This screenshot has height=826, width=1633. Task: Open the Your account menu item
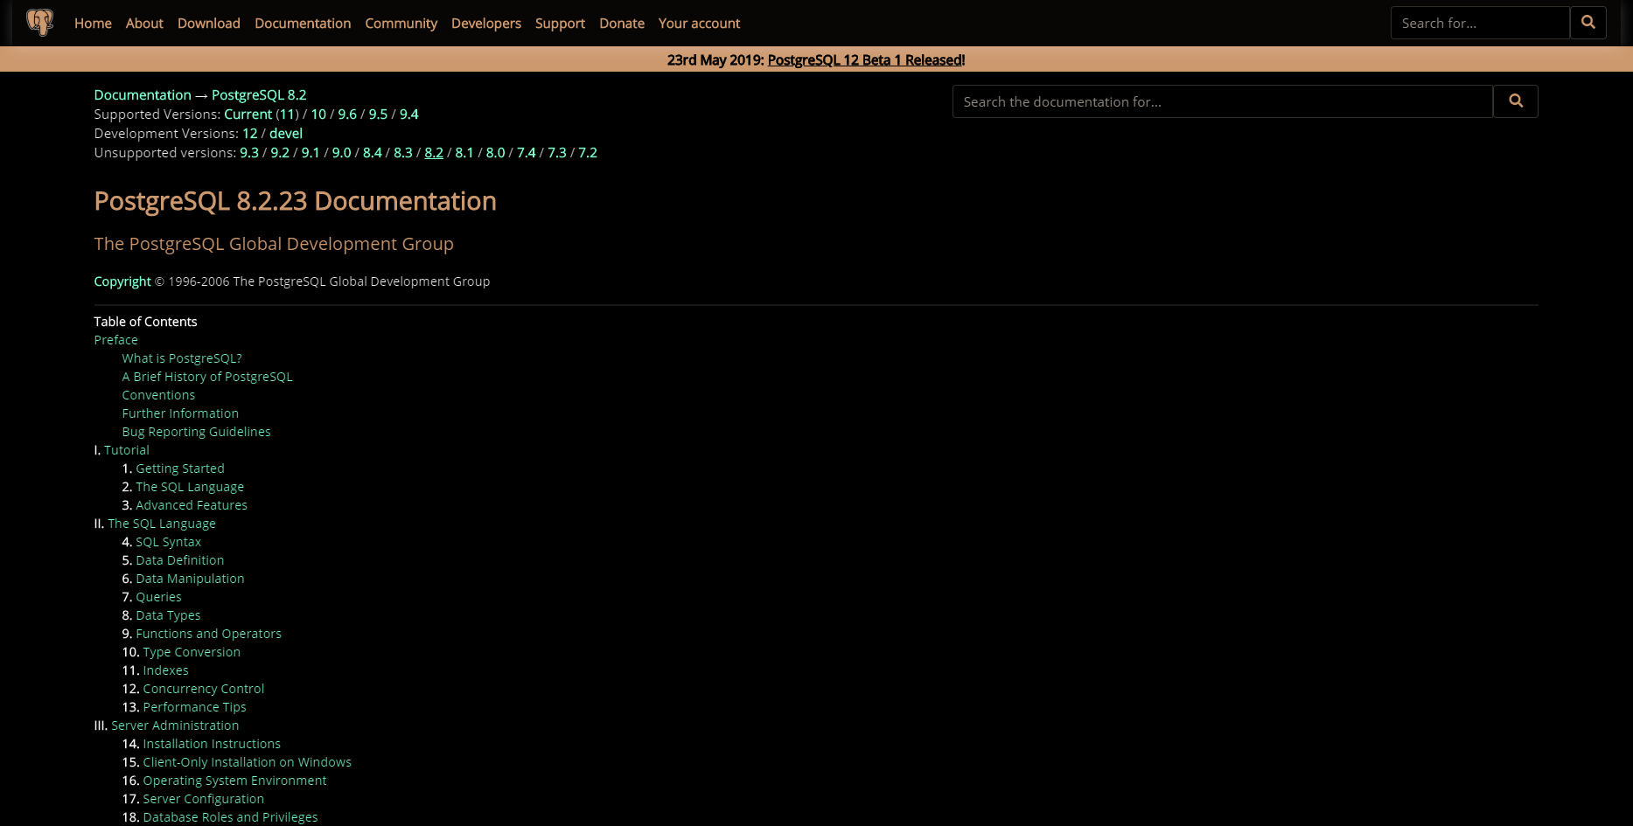[x=698, y=24]
